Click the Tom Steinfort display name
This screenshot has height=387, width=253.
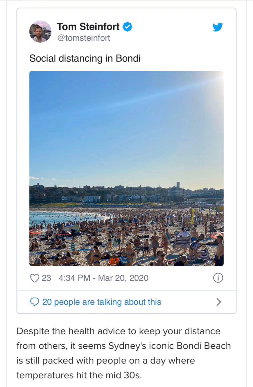(88, 27)
